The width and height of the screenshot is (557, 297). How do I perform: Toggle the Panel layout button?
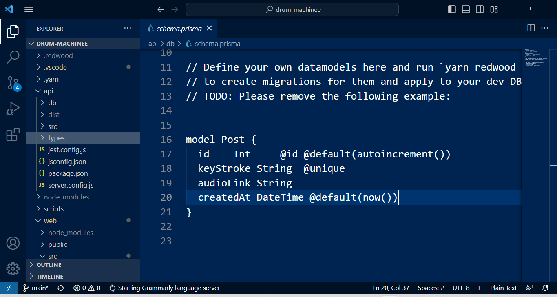[x=466, y=9]
